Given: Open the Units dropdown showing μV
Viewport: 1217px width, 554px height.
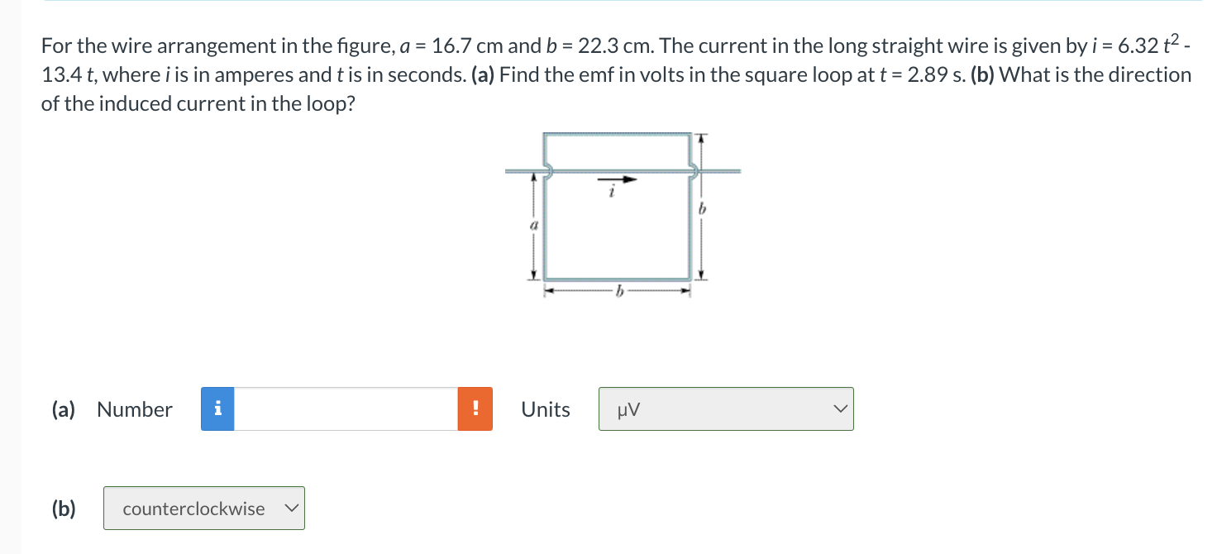Looking at the screenshot, I should click(x=726, y=408).
